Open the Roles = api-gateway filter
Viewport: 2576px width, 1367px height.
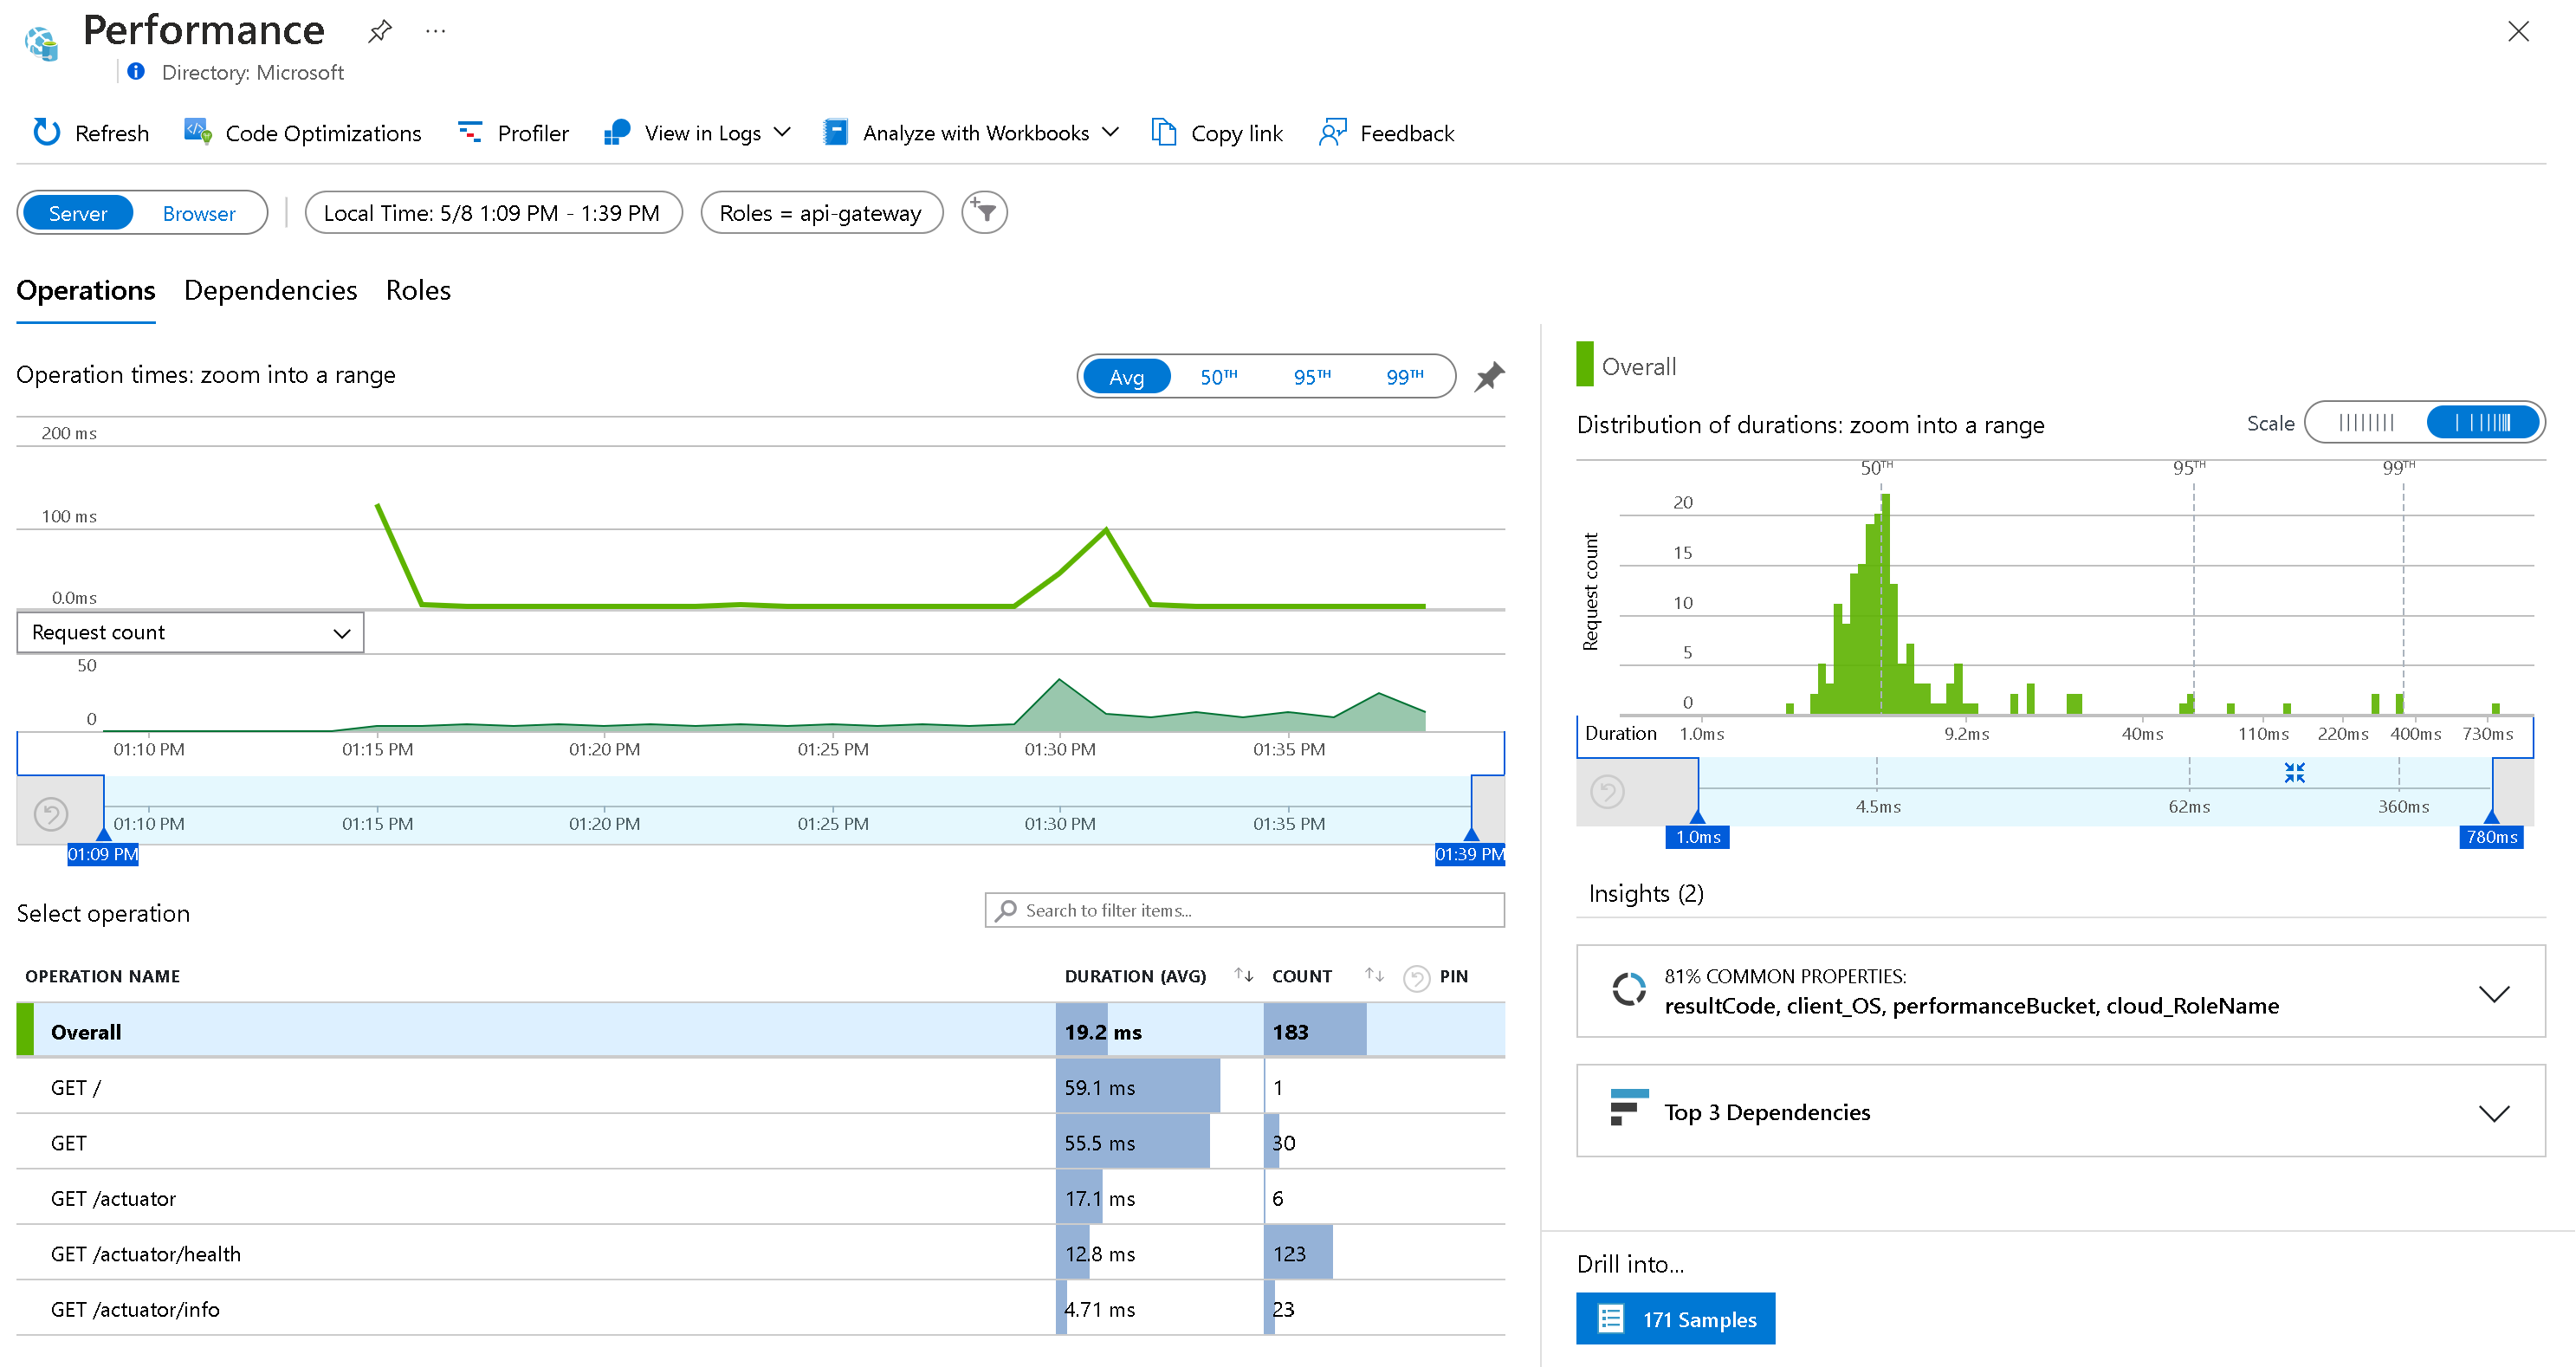point(821,212)
